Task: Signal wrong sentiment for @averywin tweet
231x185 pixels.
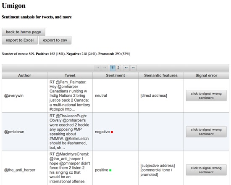Action: point(206,95)
